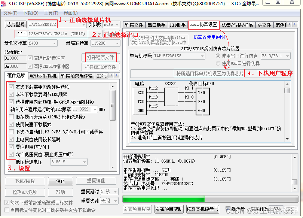
Task: Switch to 硬件选项 tab
Action: (16, 75)
